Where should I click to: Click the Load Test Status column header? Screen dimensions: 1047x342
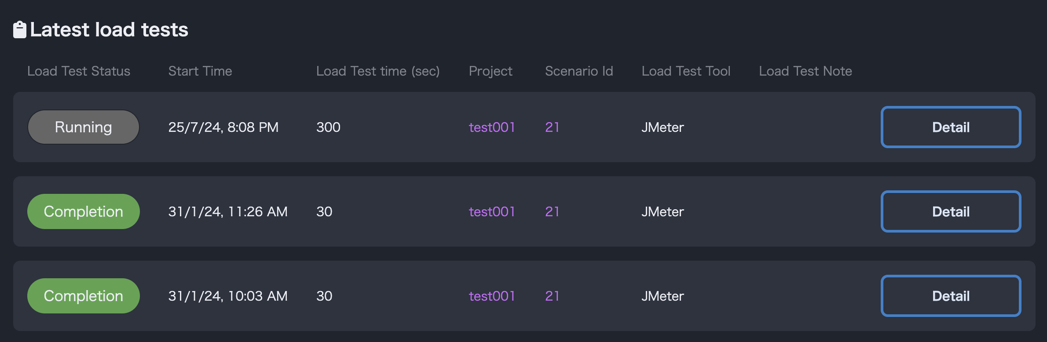(x=79, y=71)
